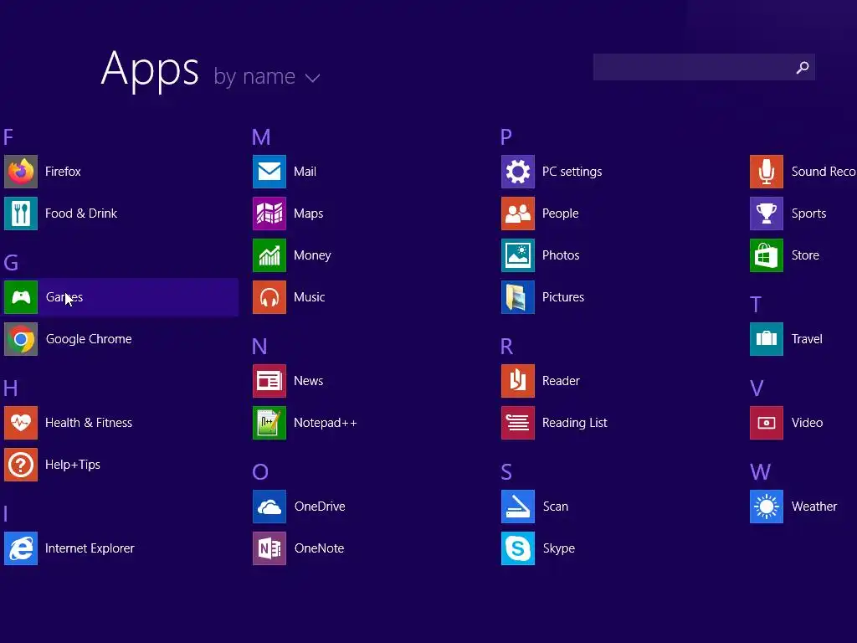The image size is (857, 643).
Task: Click inside the apps search box
Action: (704, 67)
